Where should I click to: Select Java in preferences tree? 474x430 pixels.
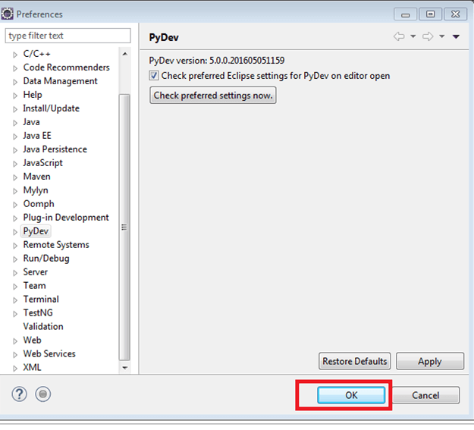pos(31,122)
